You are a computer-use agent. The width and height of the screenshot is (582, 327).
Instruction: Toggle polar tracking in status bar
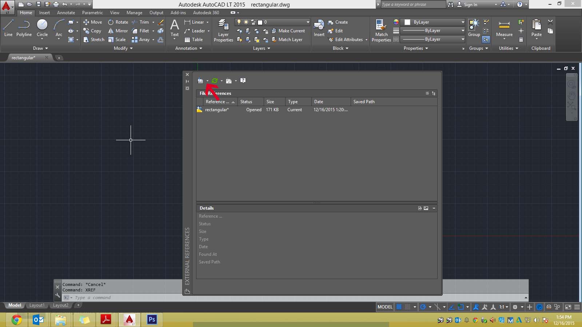click(423, 307)
